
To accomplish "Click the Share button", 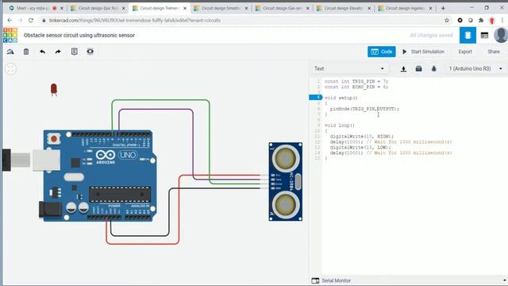I will pos(494,52).
